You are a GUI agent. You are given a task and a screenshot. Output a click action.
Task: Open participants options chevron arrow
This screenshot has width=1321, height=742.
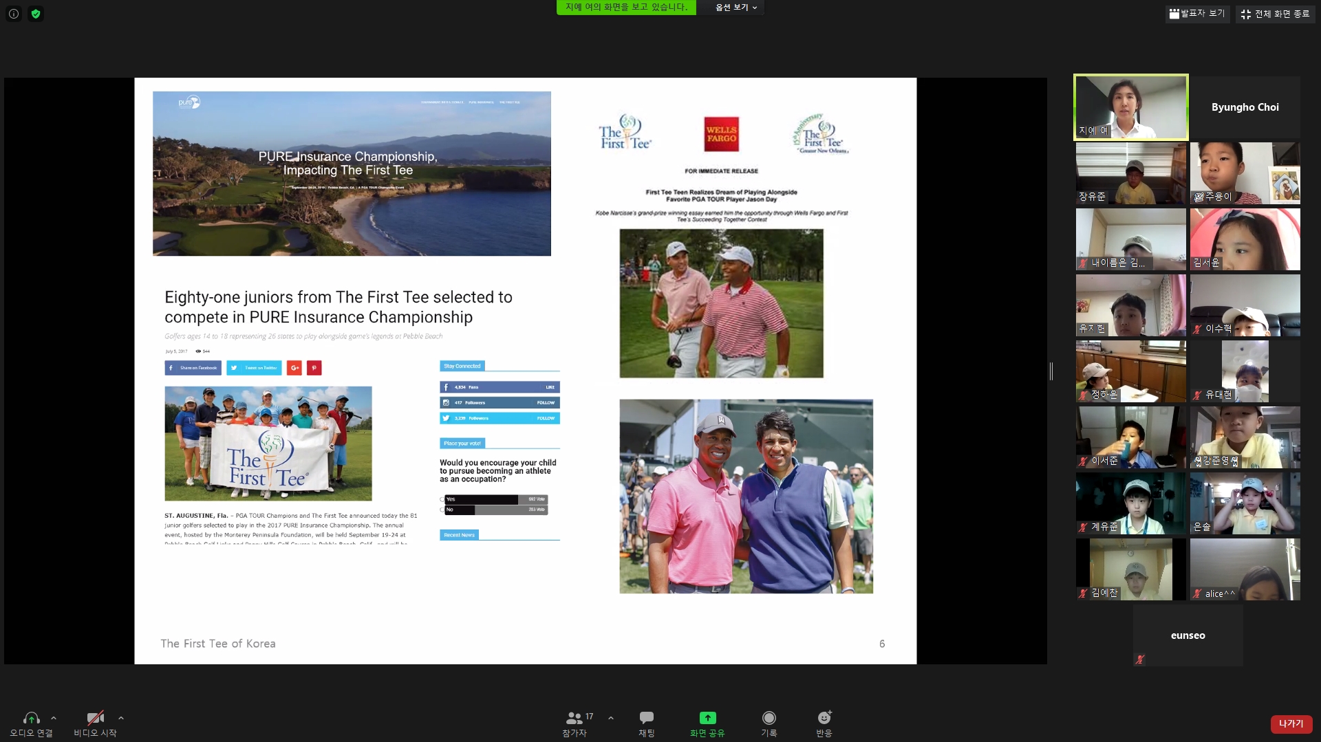click(x=611, y=718)
